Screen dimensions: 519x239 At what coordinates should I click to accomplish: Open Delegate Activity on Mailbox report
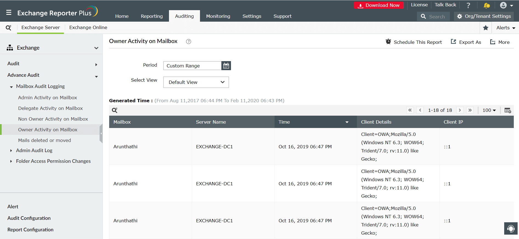[x=50, y=108]
